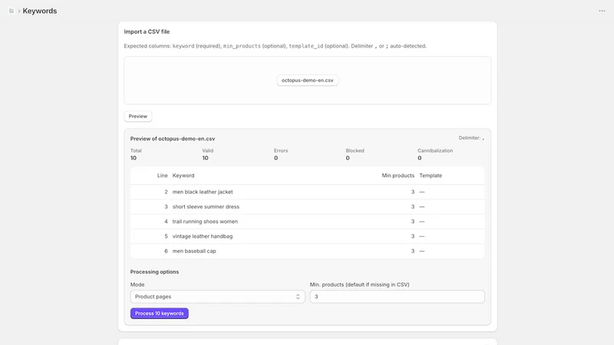
Task: Click the Delimiter indicator text
Action: coord(471,138)
